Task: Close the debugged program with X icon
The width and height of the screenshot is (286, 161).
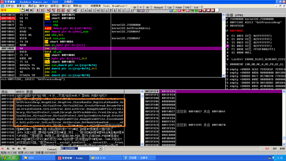Action: pos(31,10)
